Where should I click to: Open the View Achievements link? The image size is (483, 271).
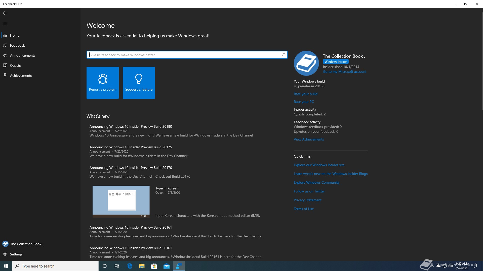coord(309,139)
